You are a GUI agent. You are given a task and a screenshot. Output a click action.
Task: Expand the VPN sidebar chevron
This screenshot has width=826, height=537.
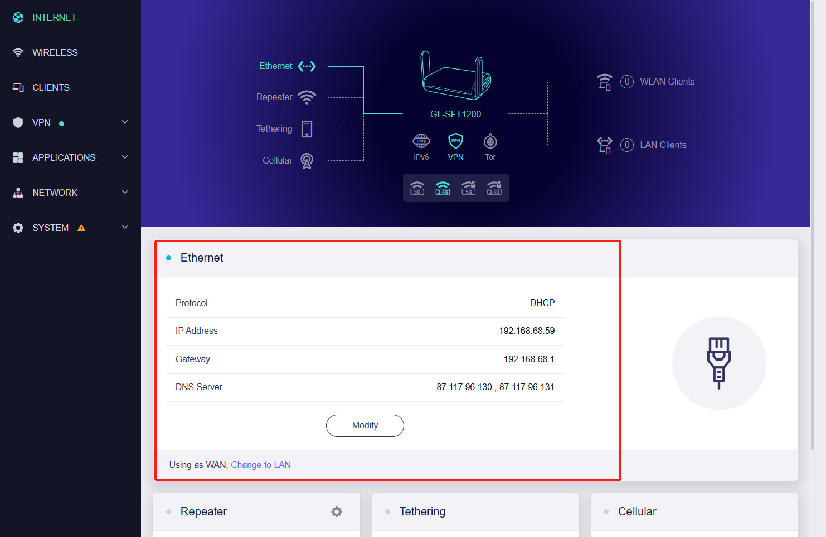pos(125,122)
